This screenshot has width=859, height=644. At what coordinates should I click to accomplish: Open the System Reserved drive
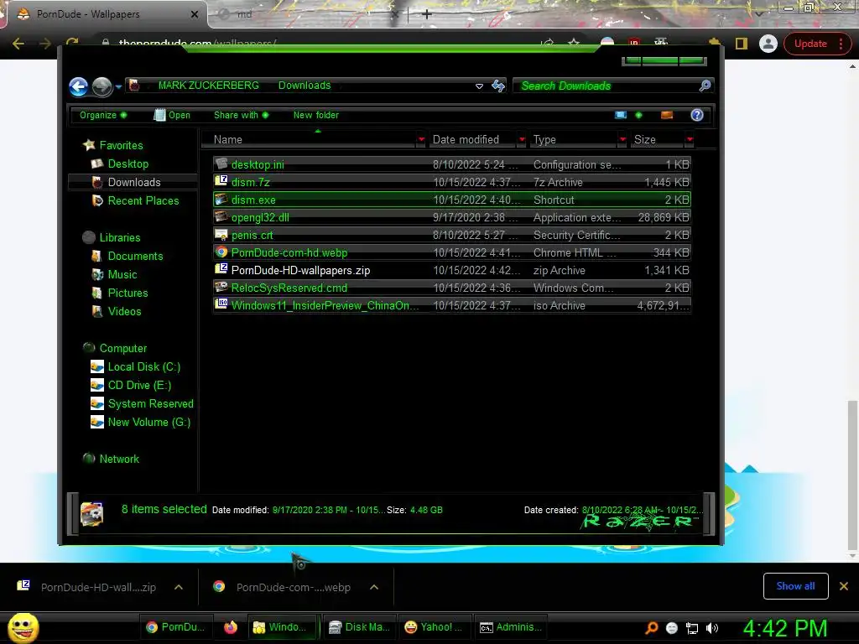pos(142,404)
